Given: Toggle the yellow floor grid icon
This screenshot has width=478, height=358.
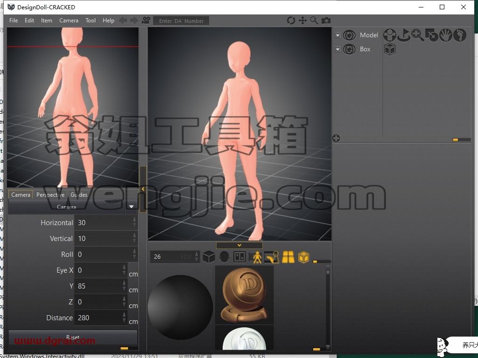Looking at the screenshot, I should click(x=288, y=257).
